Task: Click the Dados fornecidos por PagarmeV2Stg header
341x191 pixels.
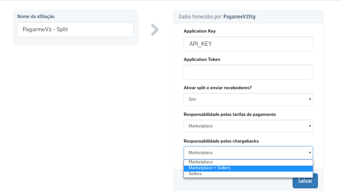Action: pyautogui.click(x=217, y=16)
